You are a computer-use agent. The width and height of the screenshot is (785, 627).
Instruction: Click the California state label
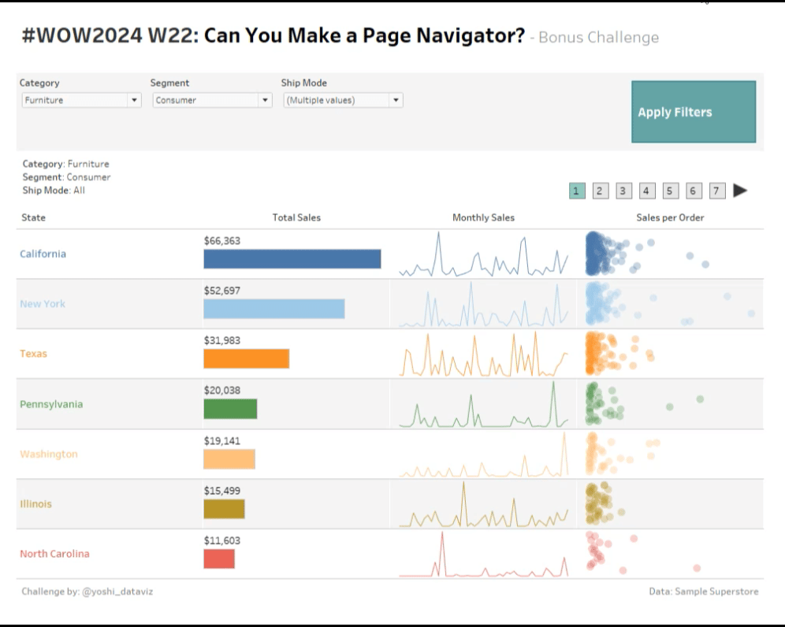click(x=43, y=254)
